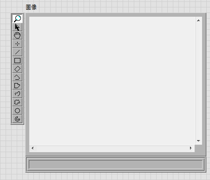Click the image information bar below display
This screenshot has height=180, width=210.
tap(116, 164)
